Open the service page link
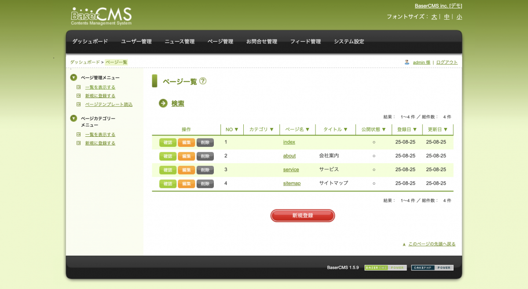This screenshot has width=528, height=289. (x=291, y=170)
